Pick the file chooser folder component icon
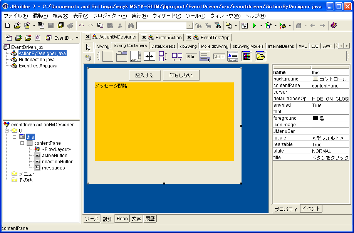Viewport: 354px width, 233px height. [x=261, y=56]
